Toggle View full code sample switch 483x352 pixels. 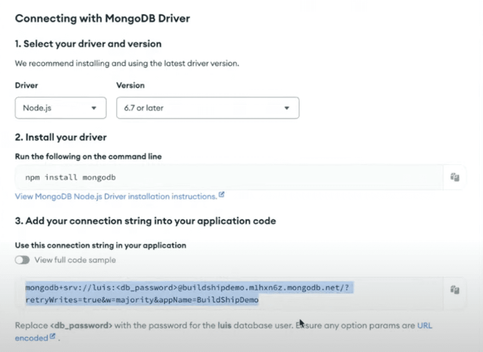coord(22,260)
